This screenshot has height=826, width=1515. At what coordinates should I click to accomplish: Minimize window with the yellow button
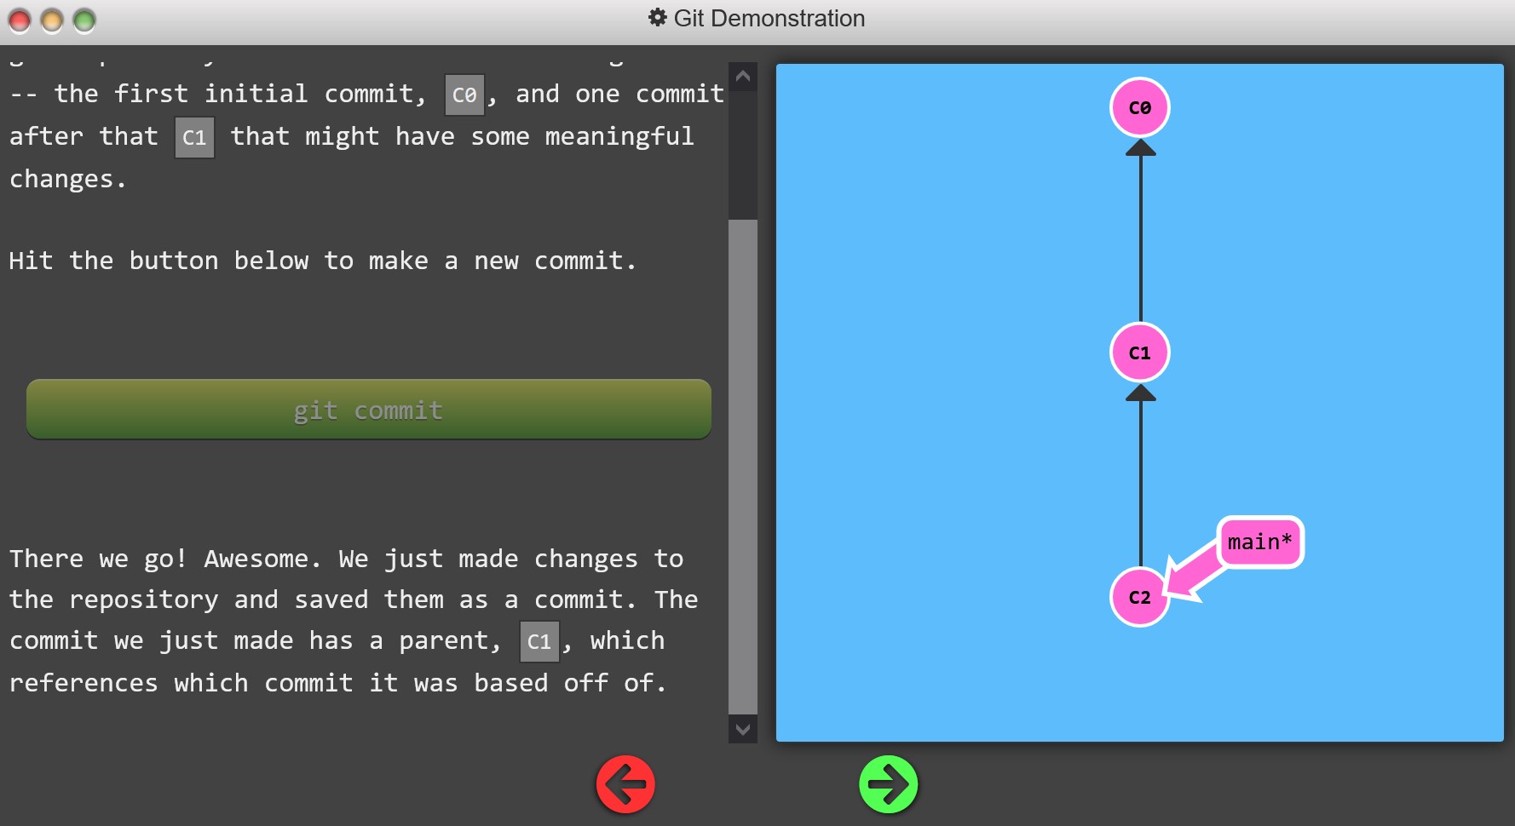tap(52, 20)
